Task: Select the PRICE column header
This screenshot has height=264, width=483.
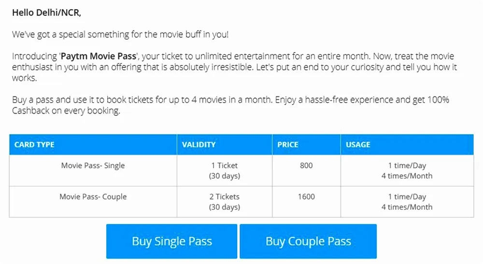Action: [x=307, y=145]
